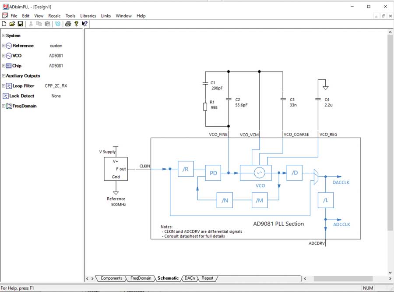Click the tab scroll right arrow
The width and height of the screenshot is (394, 292).
coord(92,278)
